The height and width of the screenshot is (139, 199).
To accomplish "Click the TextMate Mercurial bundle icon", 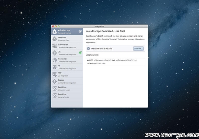I will tap(55, 96).
